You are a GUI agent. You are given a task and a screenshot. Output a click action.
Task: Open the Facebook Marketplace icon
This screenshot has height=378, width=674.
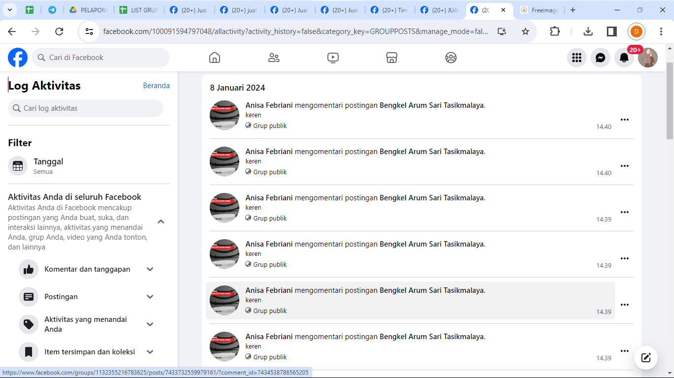[392, 58]
